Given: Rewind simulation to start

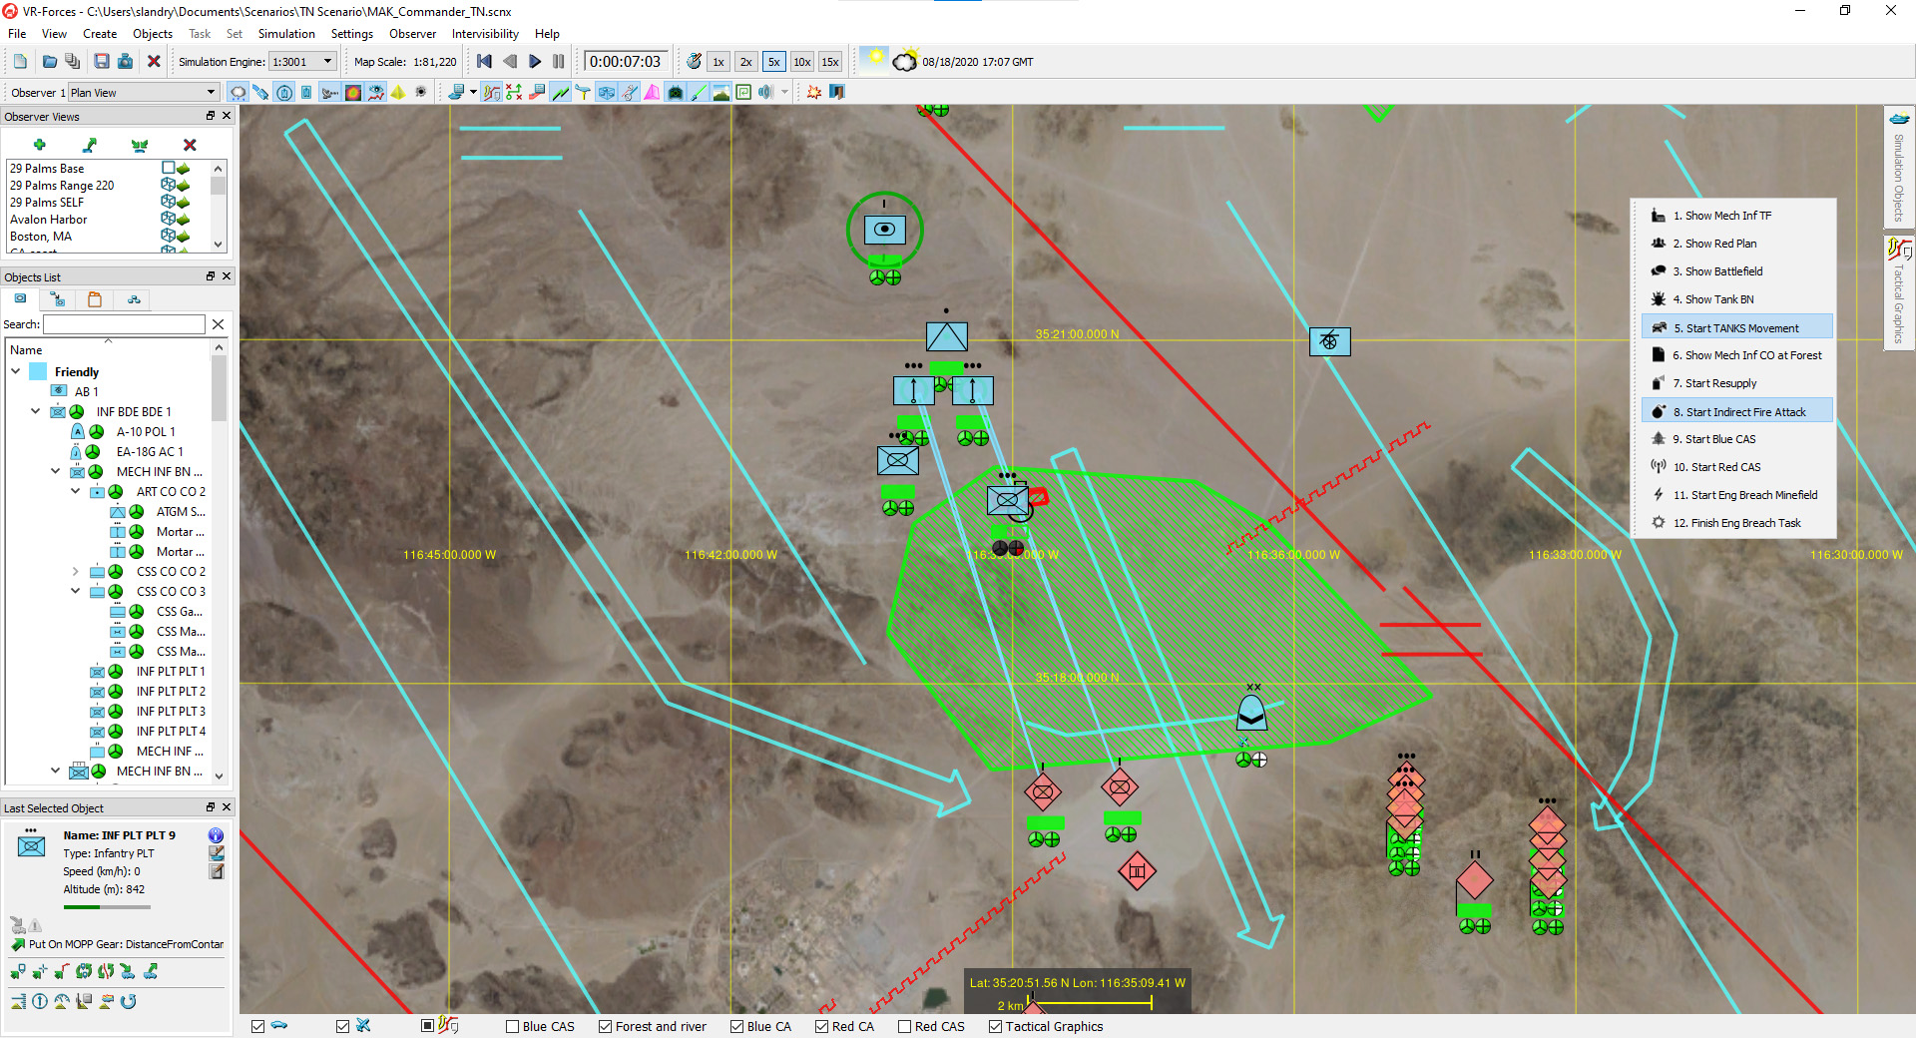Looking at the screenshot, I should tap(485, 62).
